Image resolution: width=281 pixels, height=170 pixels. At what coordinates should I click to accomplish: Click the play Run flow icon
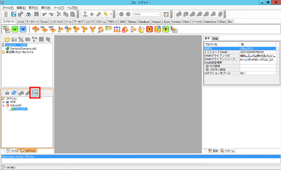coord(92,14)
